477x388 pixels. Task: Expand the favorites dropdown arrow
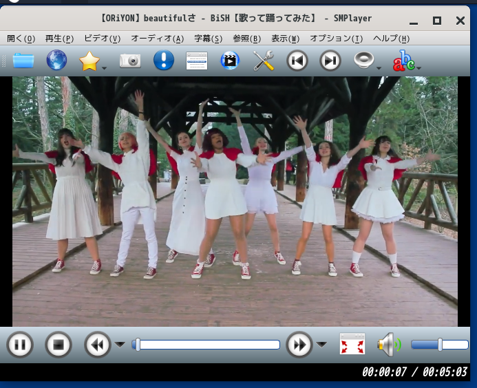[104, 68]
